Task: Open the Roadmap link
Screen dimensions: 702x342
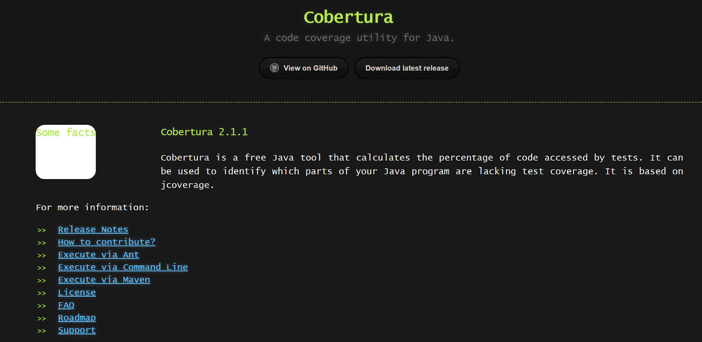Action: tap(77, 317)
